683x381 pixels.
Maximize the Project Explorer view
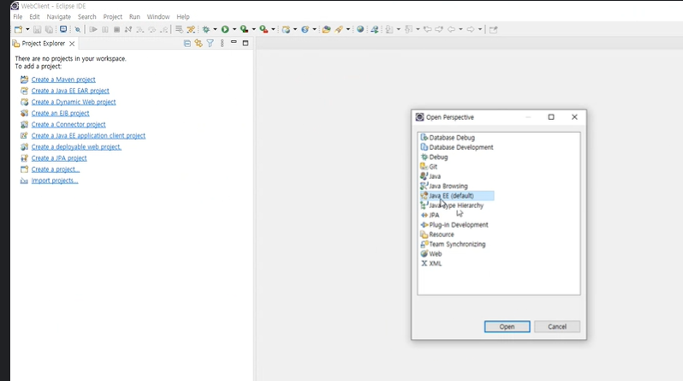pyautogui.click(x=246, y=43)
